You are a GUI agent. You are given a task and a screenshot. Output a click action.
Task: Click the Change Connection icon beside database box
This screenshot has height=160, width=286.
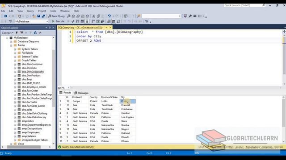click(x=10, y=21)
